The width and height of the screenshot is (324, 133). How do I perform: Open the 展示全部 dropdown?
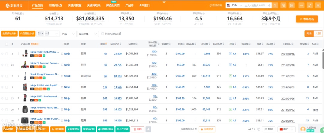(x=88, y=34)
